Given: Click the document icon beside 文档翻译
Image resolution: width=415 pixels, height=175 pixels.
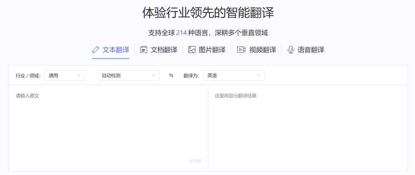Looking at the screenshot, I should point(144,50).
